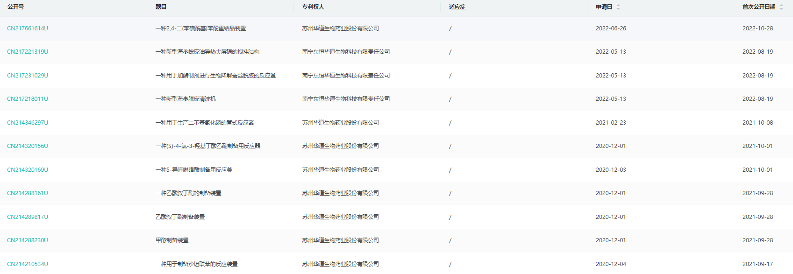Screen dimensions: 793x274
Task: Click the 公开号 column header
Action: (16, 7)
